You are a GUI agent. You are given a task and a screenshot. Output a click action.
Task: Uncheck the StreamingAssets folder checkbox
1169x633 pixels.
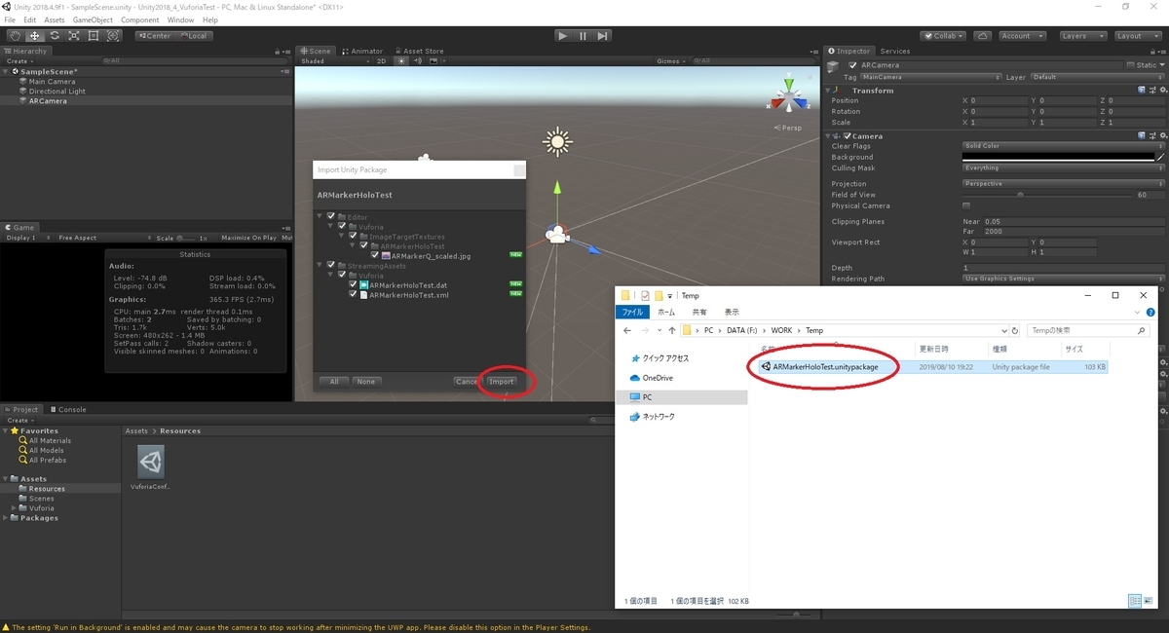click(x=331, y=265)
